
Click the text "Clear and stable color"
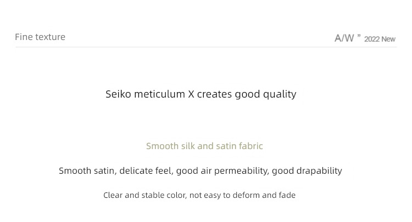pyautogui.click(x=144, y=195)
